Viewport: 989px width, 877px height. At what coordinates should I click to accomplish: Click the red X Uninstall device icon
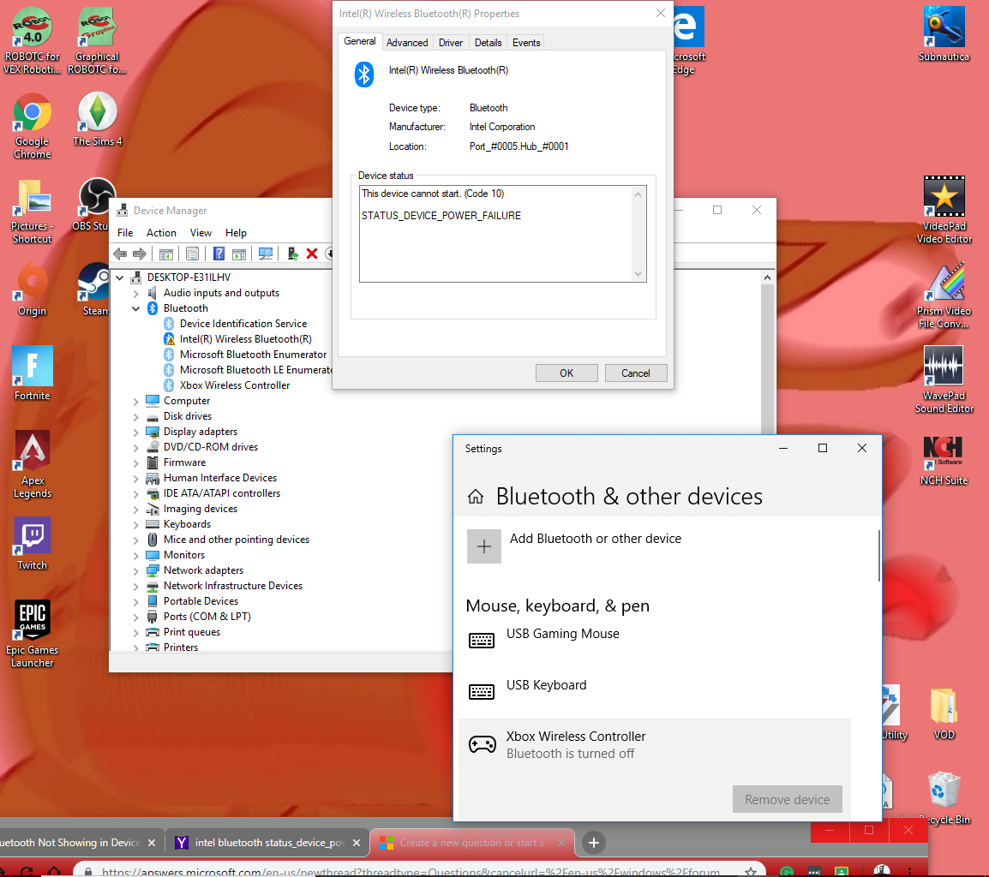pos(312,254)
